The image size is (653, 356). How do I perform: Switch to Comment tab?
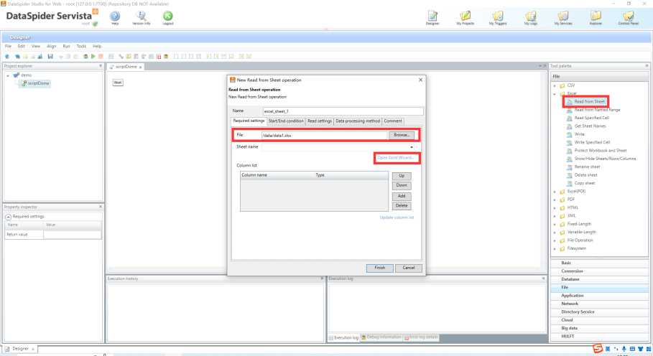click(393, 121)
